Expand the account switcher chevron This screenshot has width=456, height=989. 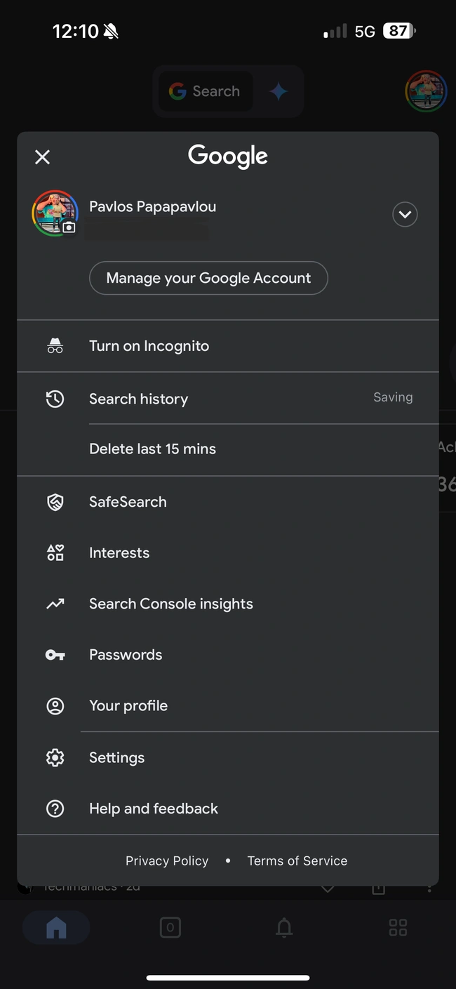pos(405,215)
